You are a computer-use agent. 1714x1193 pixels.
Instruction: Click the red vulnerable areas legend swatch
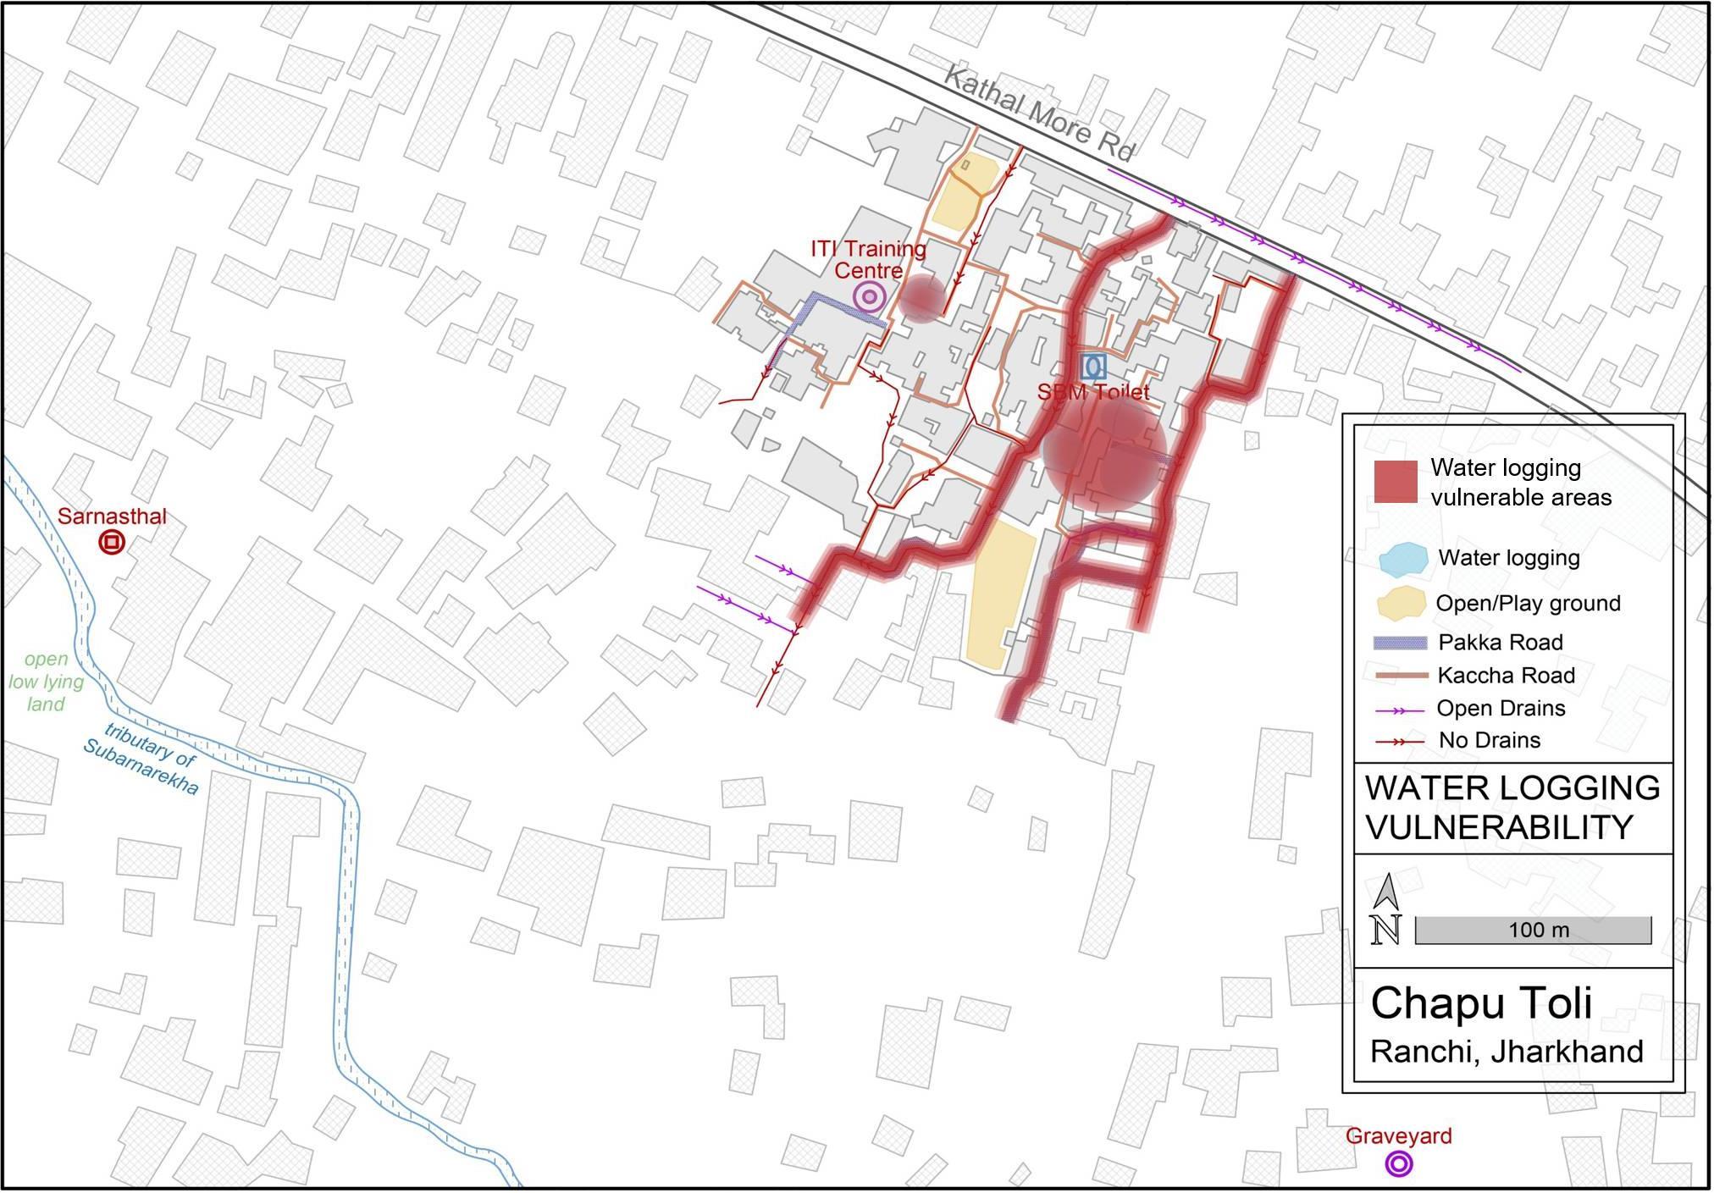(1395, 482)
